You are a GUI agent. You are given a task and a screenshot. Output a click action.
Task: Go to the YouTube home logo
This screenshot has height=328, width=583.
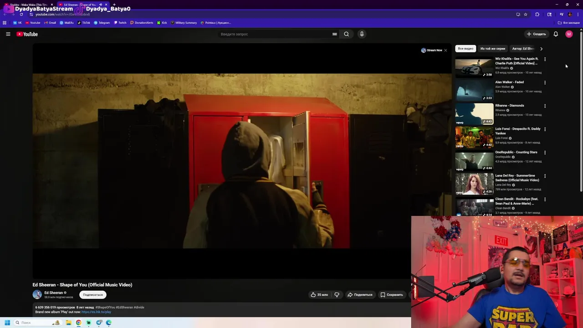pyautogui.click(x=27, y=34)
